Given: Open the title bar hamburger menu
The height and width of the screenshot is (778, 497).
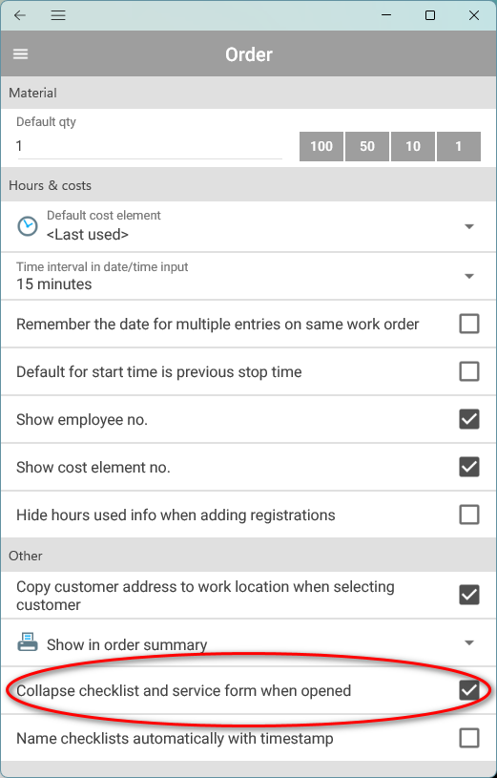Looking at the screenshot, I should [x=58, y=15].
